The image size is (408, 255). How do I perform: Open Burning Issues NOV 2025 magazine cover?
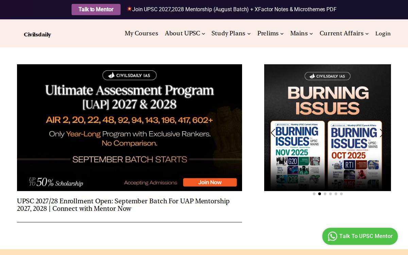297,156
